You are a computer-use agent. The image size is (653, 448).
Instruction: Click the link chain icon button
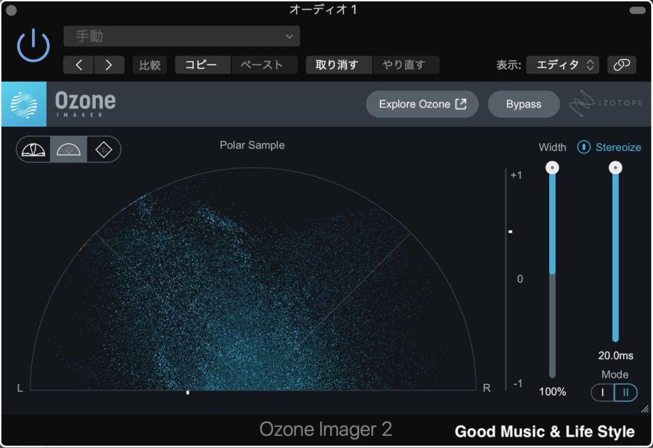pos(621,65)
